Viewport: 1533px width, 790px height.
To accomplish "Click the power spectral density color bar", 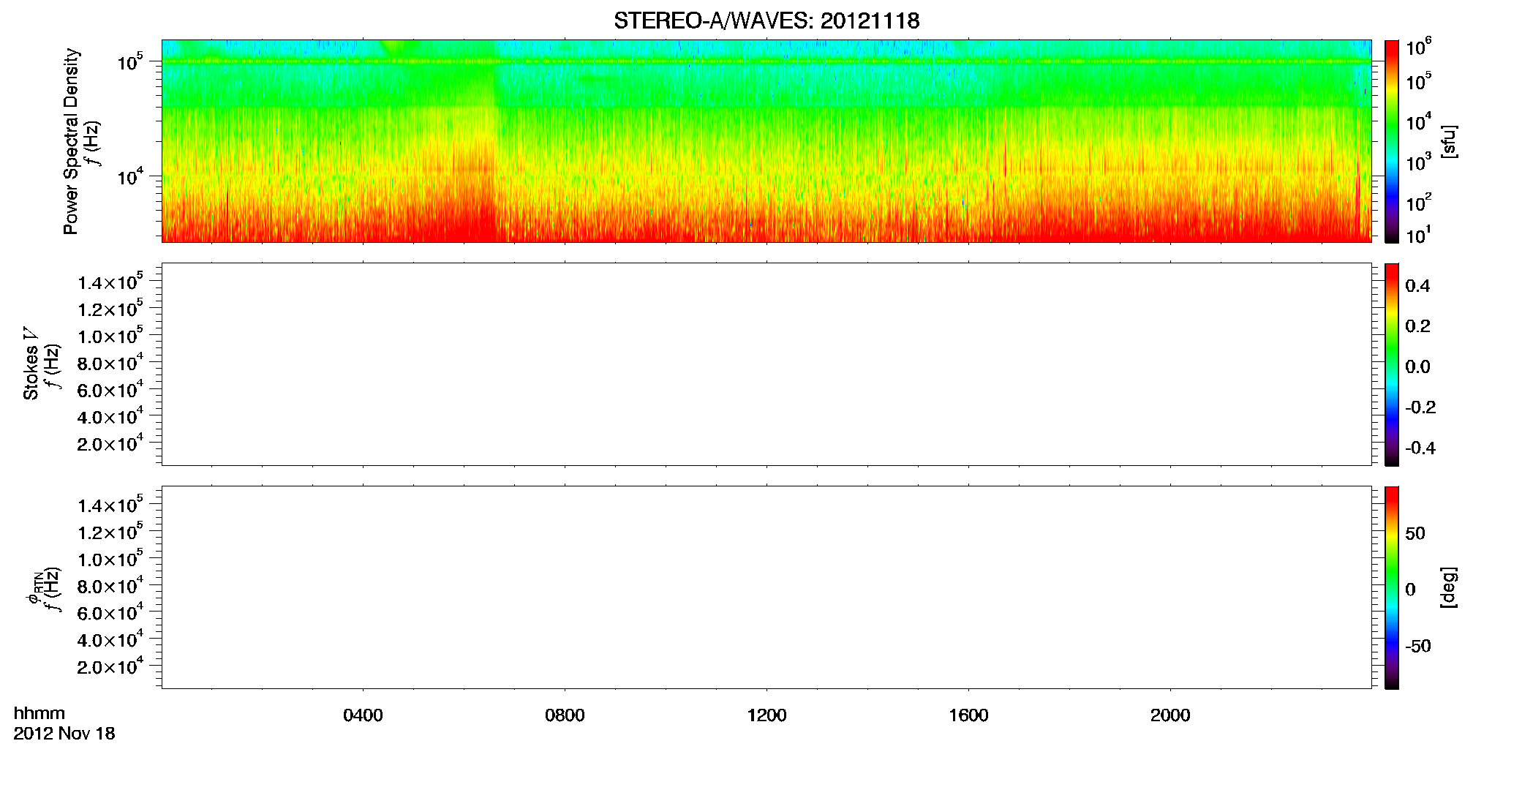I will coord(1392,141).
